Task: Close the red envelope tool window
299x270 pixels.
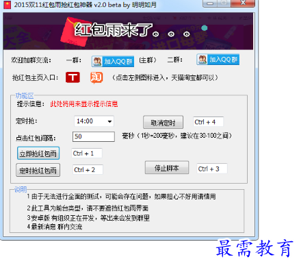Action: (x=243, y=3)
